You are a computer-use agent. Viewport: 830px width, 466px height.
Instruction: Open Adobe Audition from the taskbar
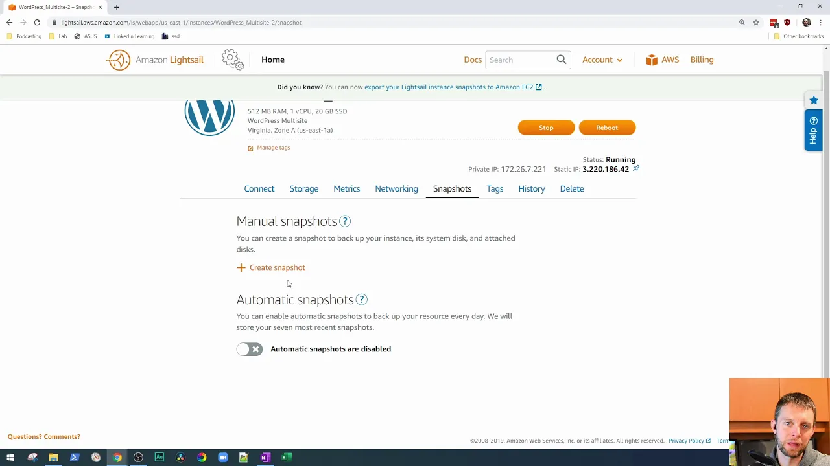point(159,458)
